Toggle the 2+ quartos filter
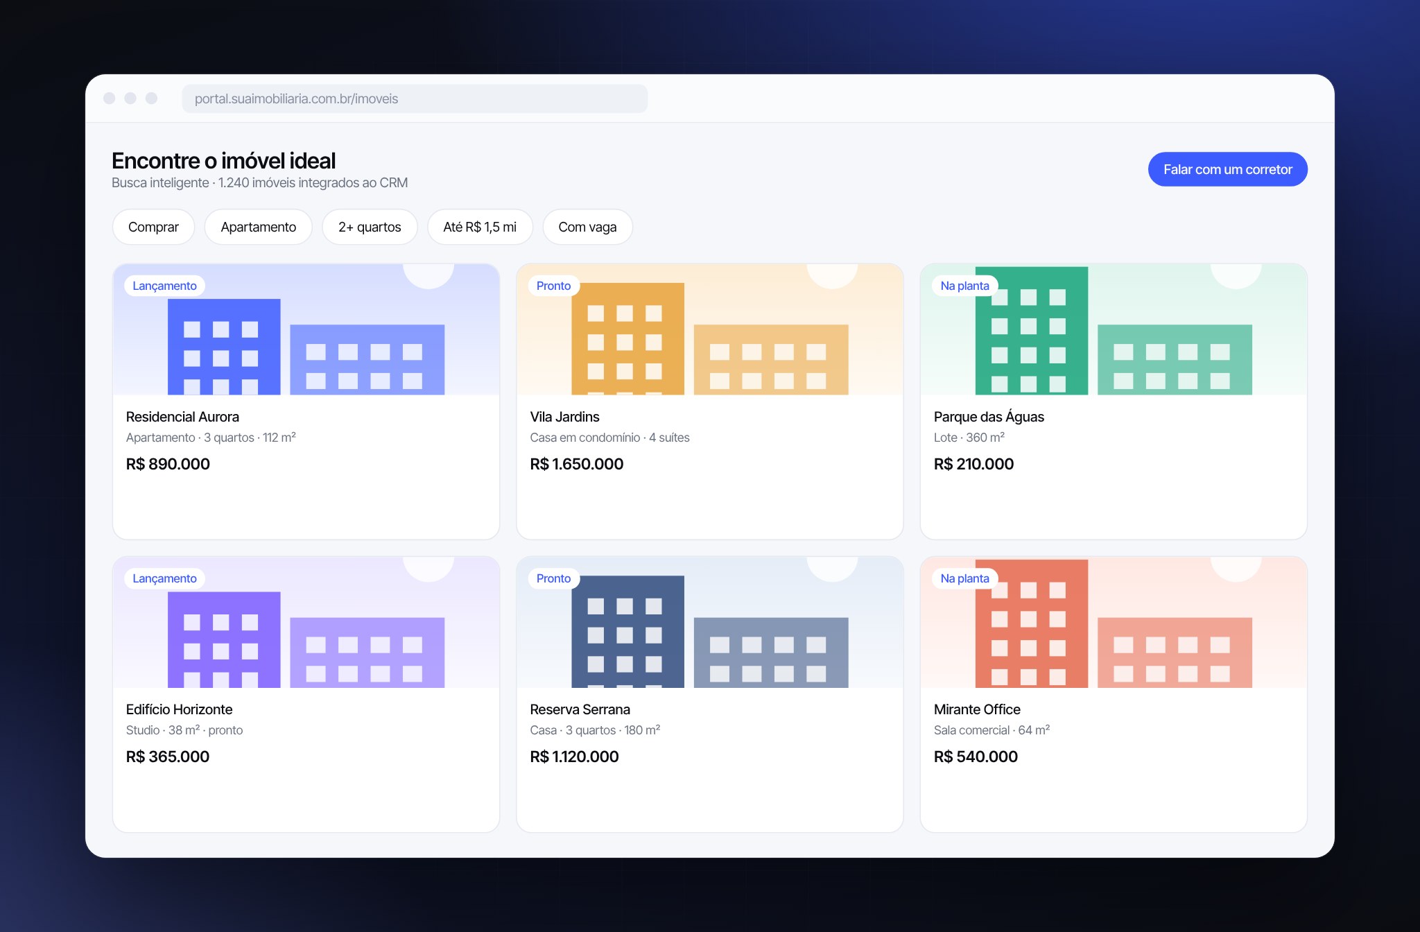 point(370,227)
